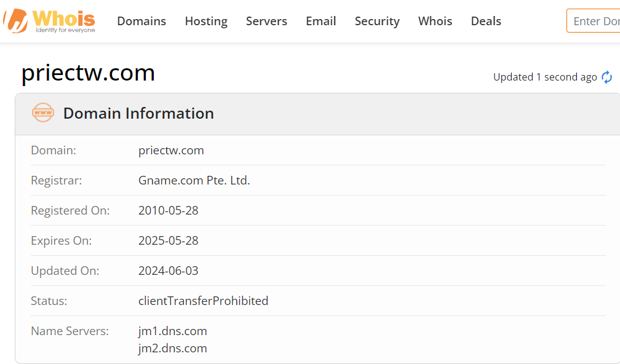Open the Hosting menu
The height and width of the screenshot is (364, 620).
(x=206, y=21)
